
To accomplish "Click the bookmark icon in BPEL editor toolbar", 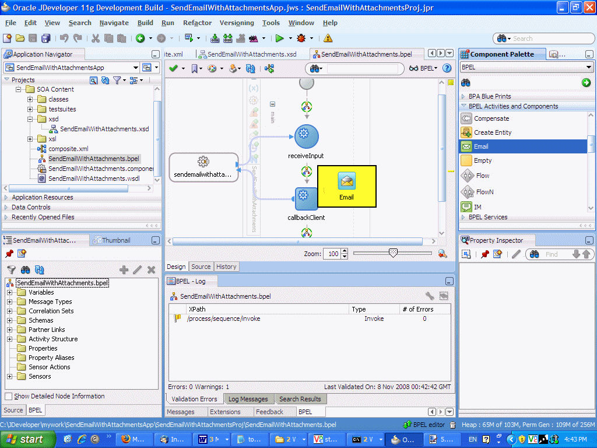I will 195,68.
